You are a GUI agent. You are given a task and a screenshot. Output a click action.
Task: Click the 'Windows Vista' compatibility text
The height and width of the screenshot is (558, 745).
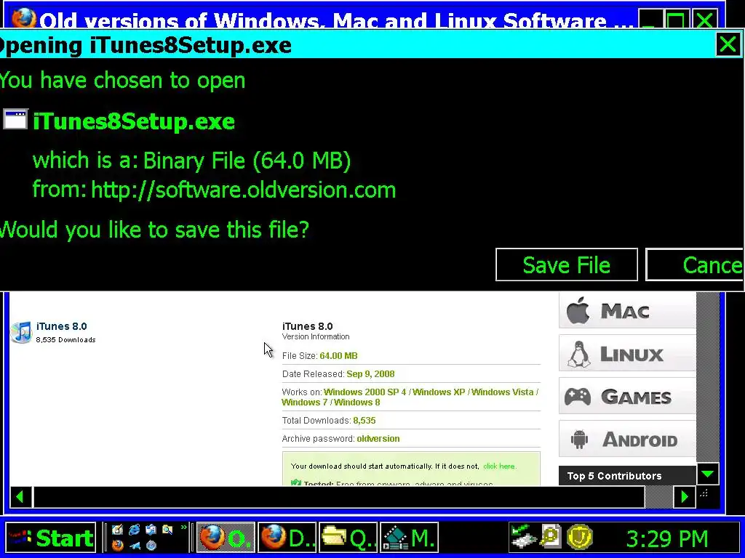pos(502,392)
